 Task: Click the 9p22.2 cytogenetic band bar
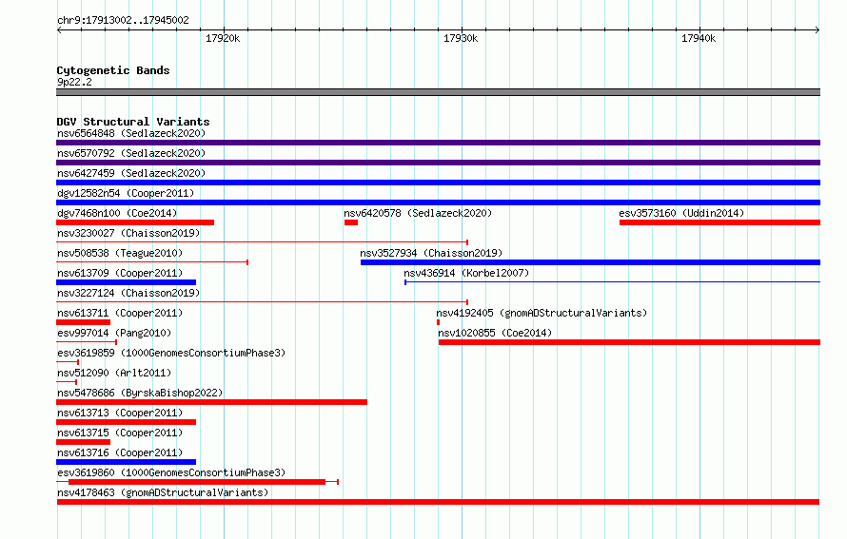click(x=438, y=92)
